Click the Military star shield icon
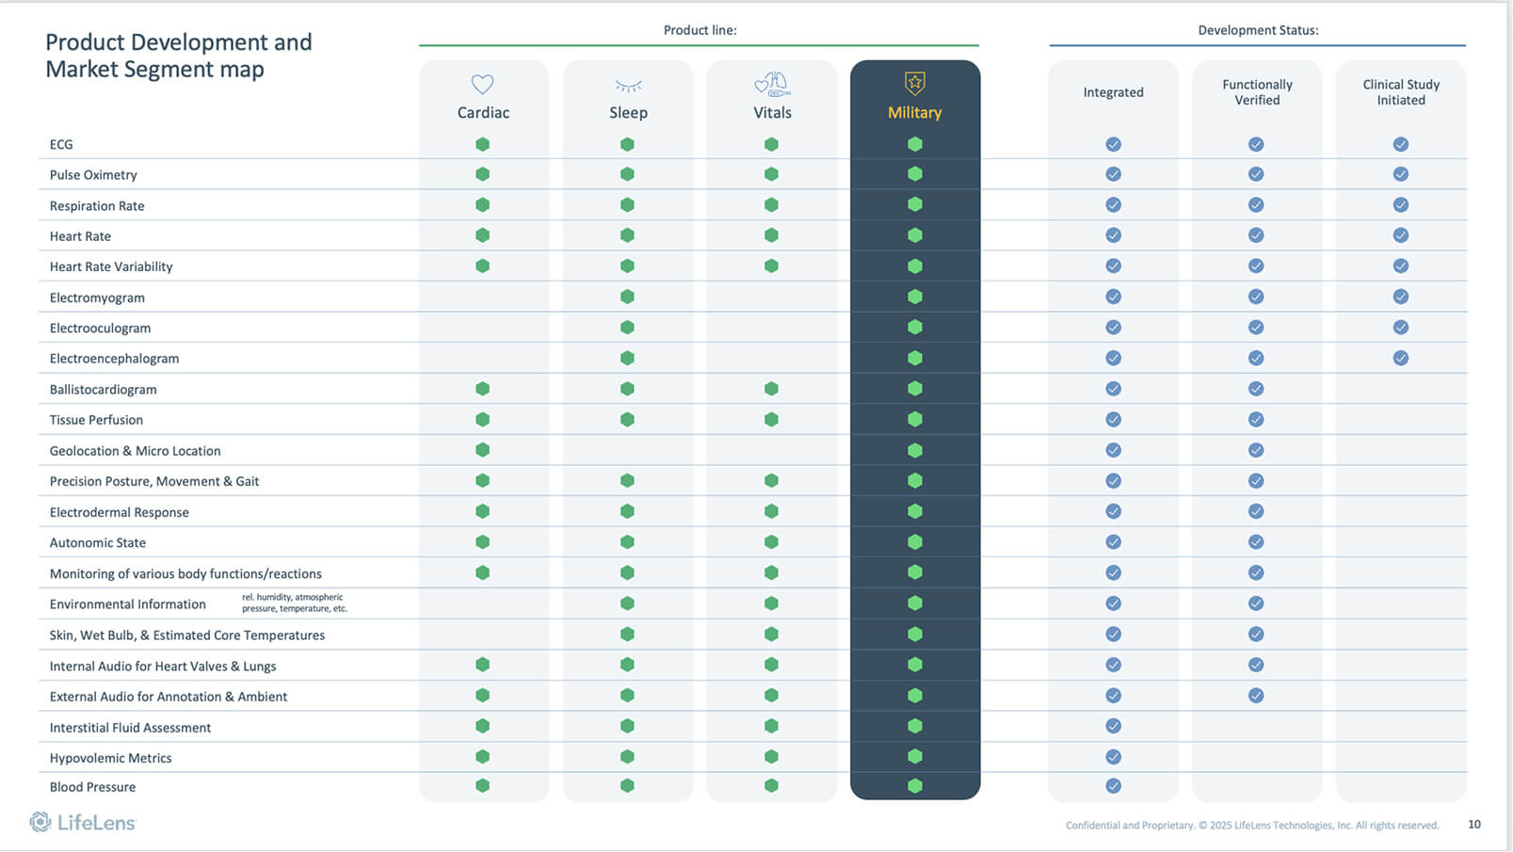The width and height of the screenshot is (1513, 852). [914, 84]
